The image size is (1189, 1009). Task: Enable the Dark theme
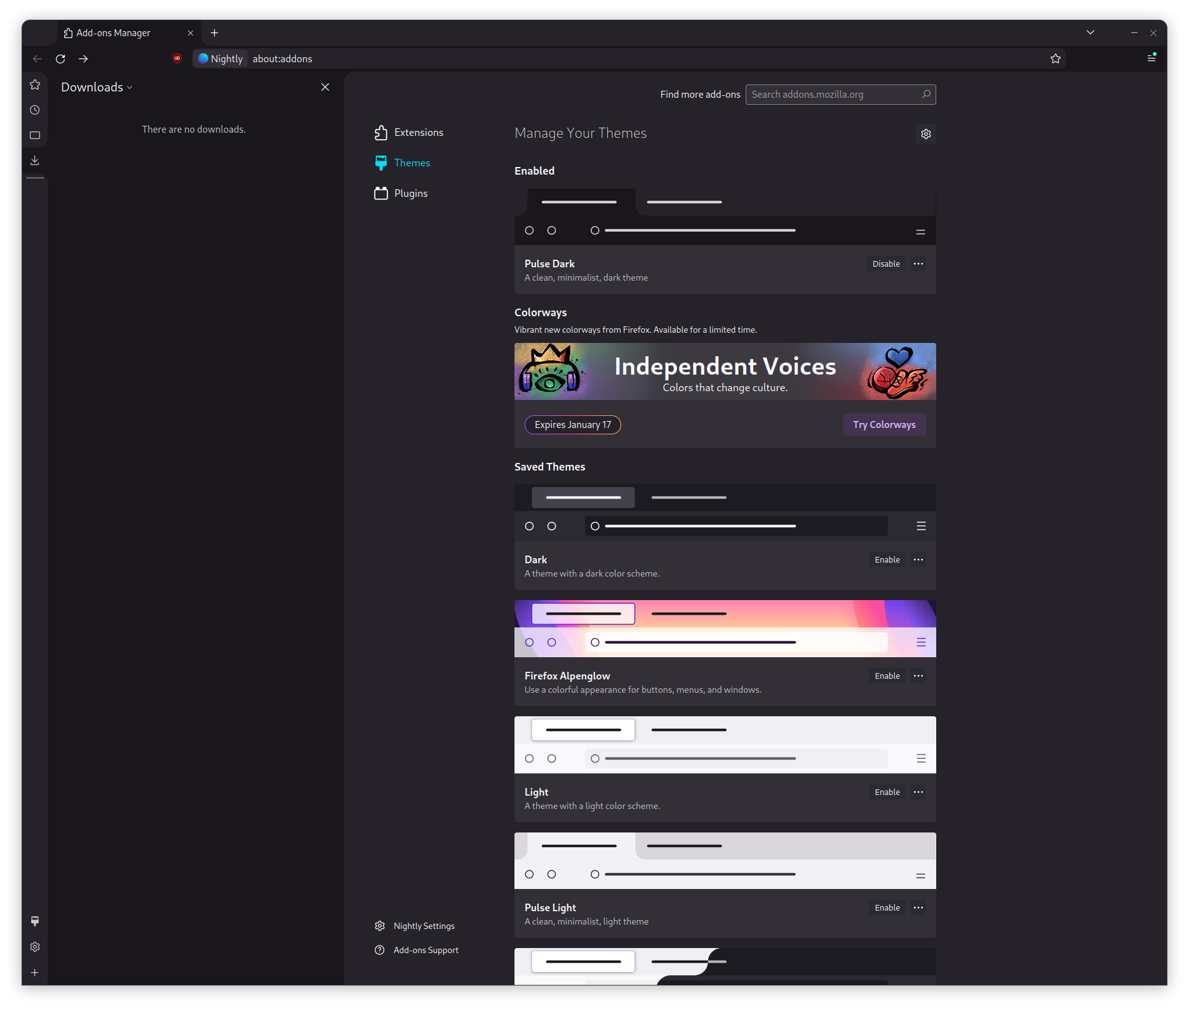point(887,559)
